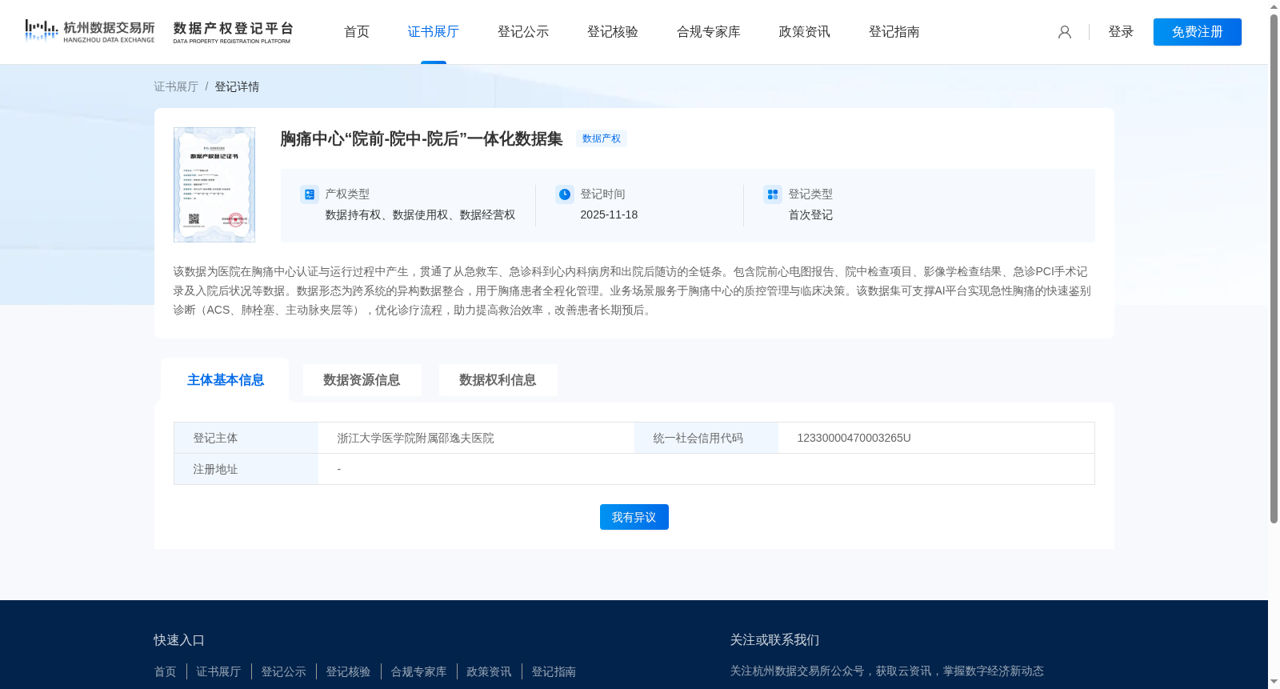Go to 登记核验 in the top navigation
Screen dimensions: 1280x689
point(613,32)
